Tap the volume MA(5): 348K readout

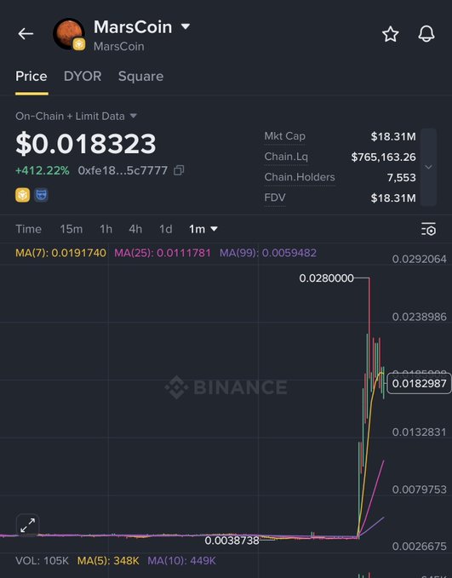coord(108,561)
